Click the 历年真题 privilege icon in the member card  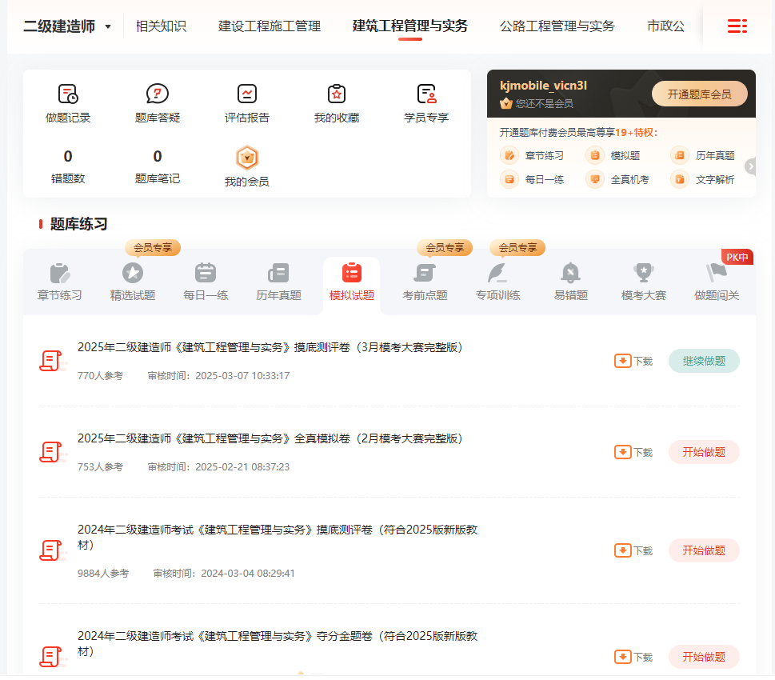tap(680, 155)
